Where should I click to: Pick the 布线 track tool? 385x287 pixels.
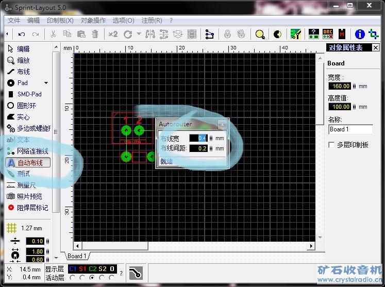(x=19, y=72)
